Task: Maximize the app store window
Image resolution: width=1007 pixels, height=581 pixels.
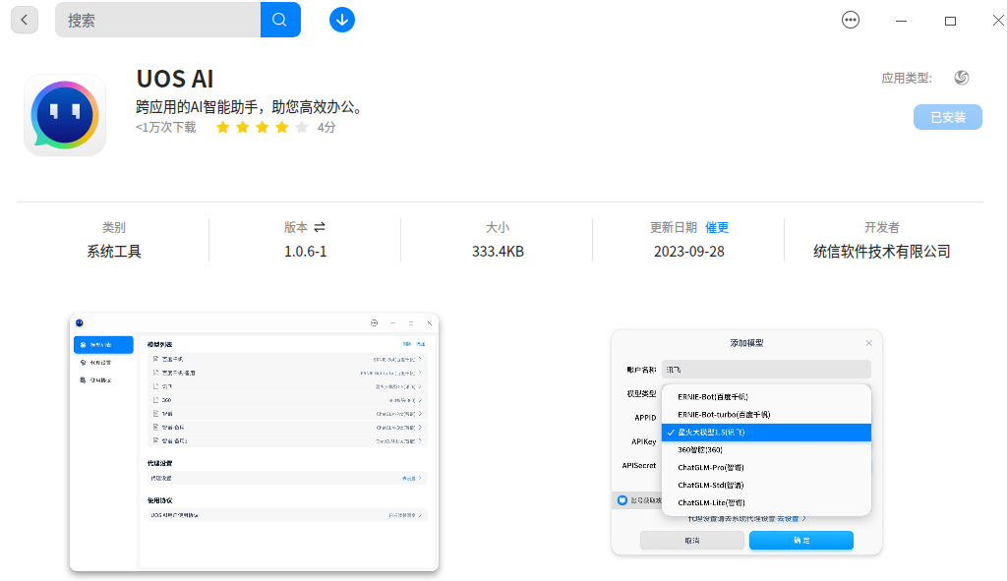Action: tap(951, 21)
